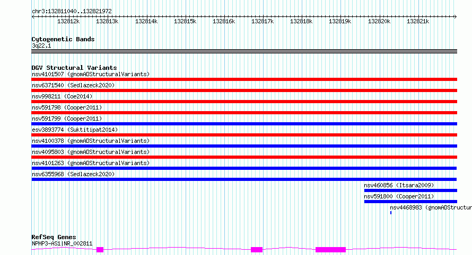Open nsv6371540 (Sedlazeck2020) variant label
This screenshot has height=255, width=472.
coord(73,85)
